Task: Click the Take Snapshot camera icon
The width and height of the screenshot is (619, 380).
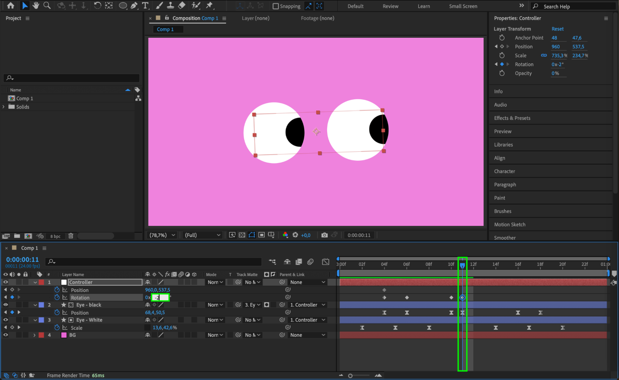Action: [324, 235]
